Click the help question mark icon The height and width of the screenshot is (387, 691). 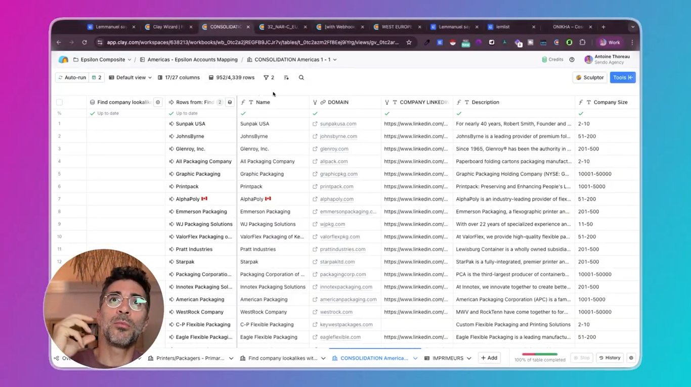click(x=572, y=60)
